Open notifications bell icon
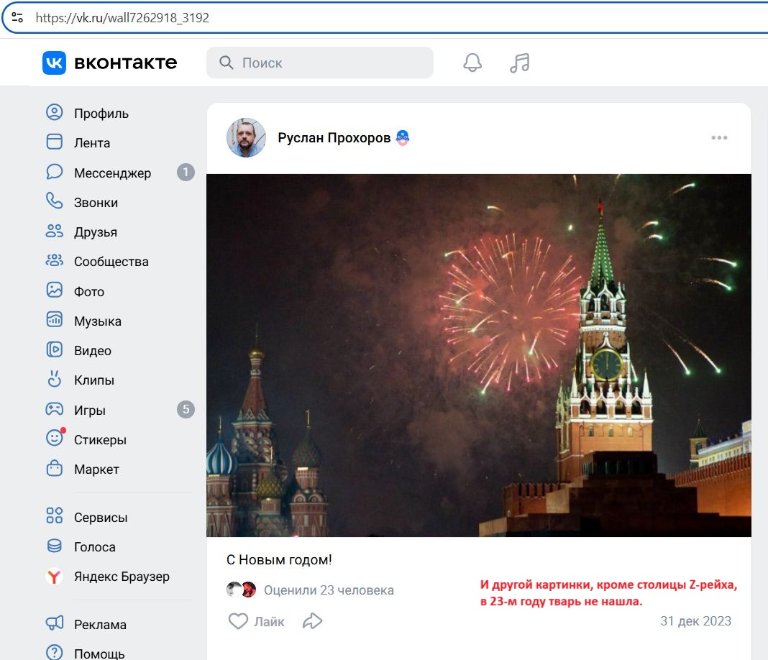Image resolution: width=768 pixels, height=660 pixels. tap(472, 63)
